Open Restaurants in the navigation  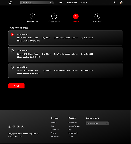click(x=72, y=3)
